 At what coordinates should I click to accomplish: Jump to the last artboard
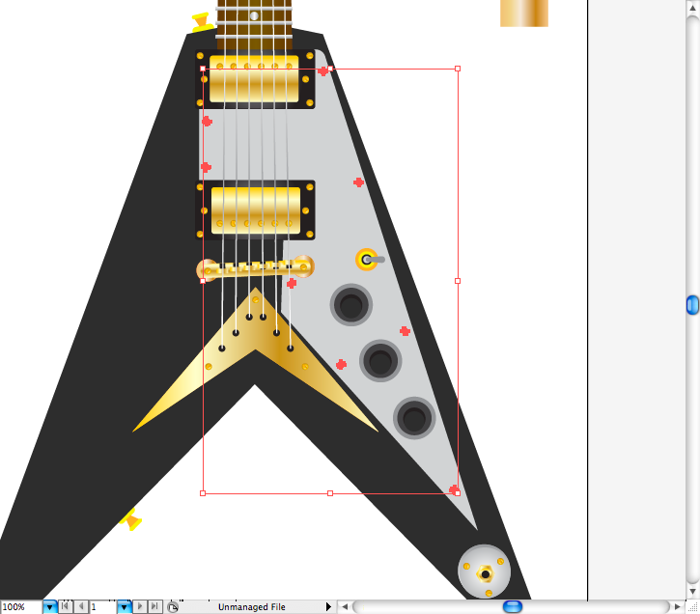[x=154, y=607]
